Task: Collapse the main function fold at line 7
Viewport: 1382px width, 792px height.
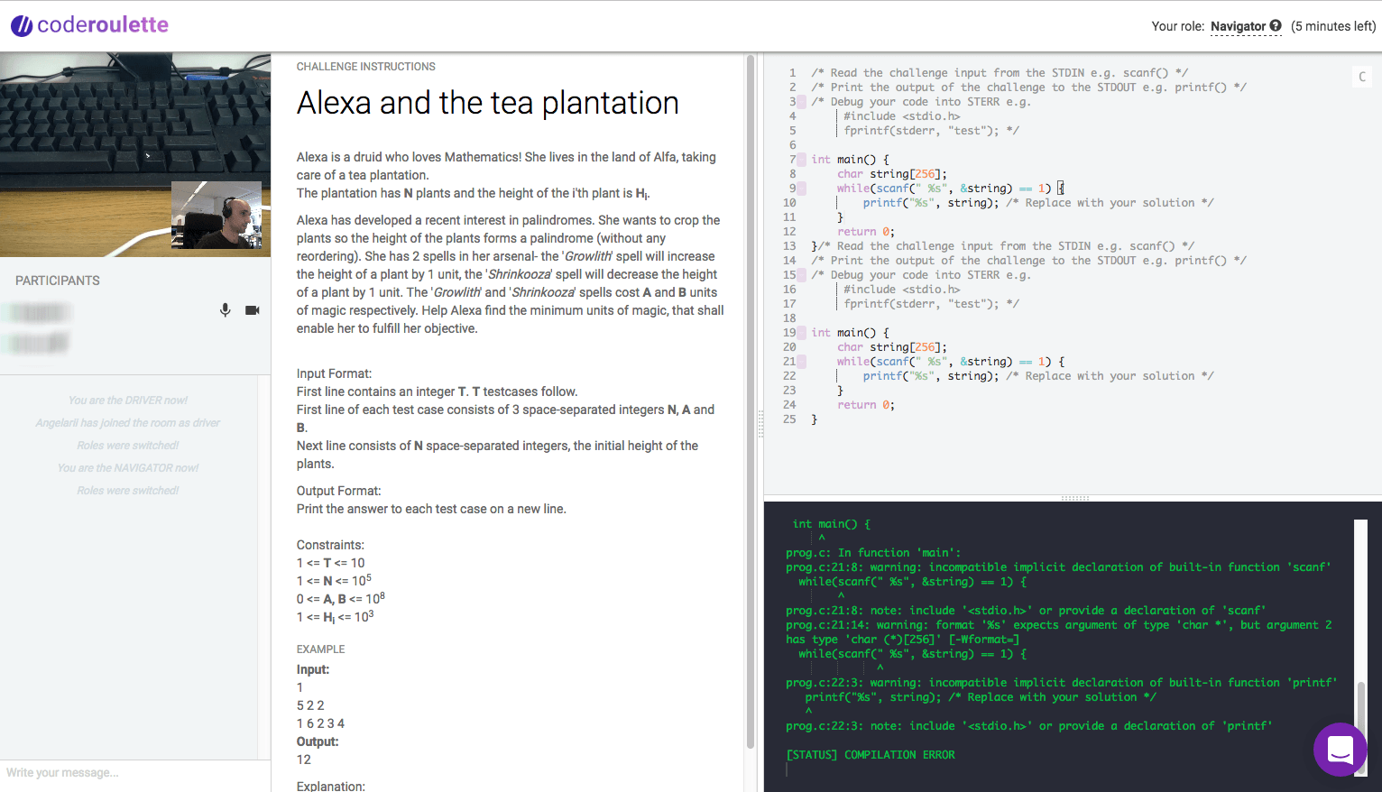Action: (802, 160)
